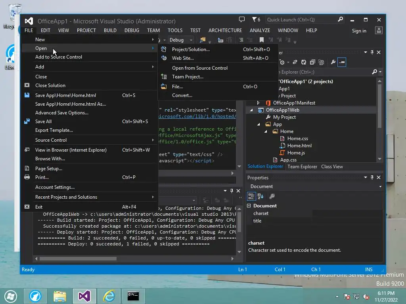Click the Increase Indent toolbar icon
The image size is (406, 304).
[241, 40]
